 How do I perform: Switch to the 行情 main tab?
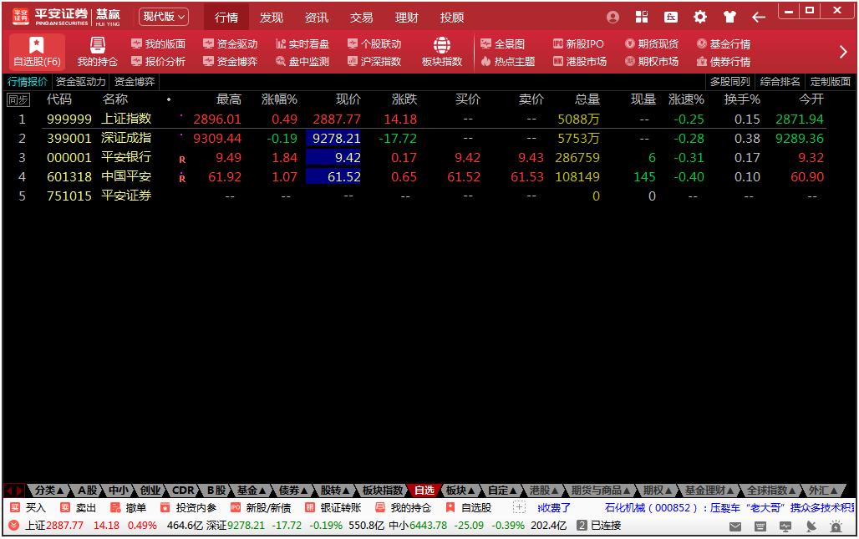click(x=226, y=18)
